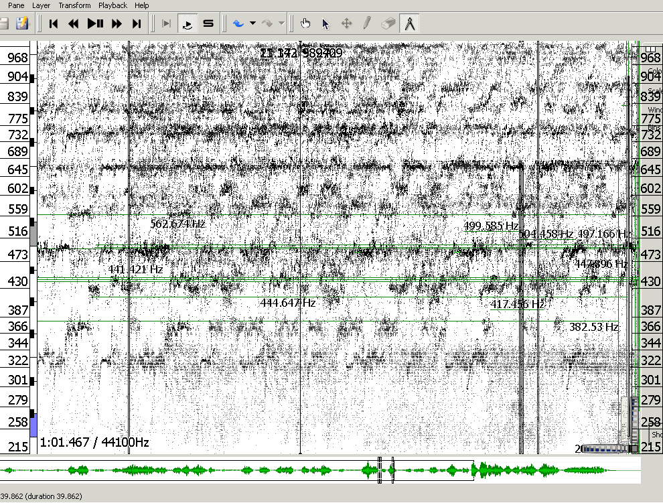Toggle Loop playback mode
This screenshot has width=663, height=503.
(188, 24)
